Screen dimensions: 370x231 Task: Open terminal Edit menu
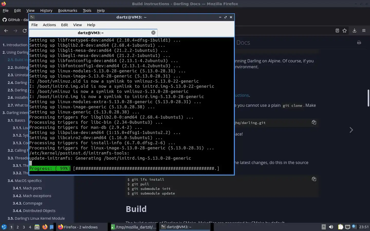(64, 25)
